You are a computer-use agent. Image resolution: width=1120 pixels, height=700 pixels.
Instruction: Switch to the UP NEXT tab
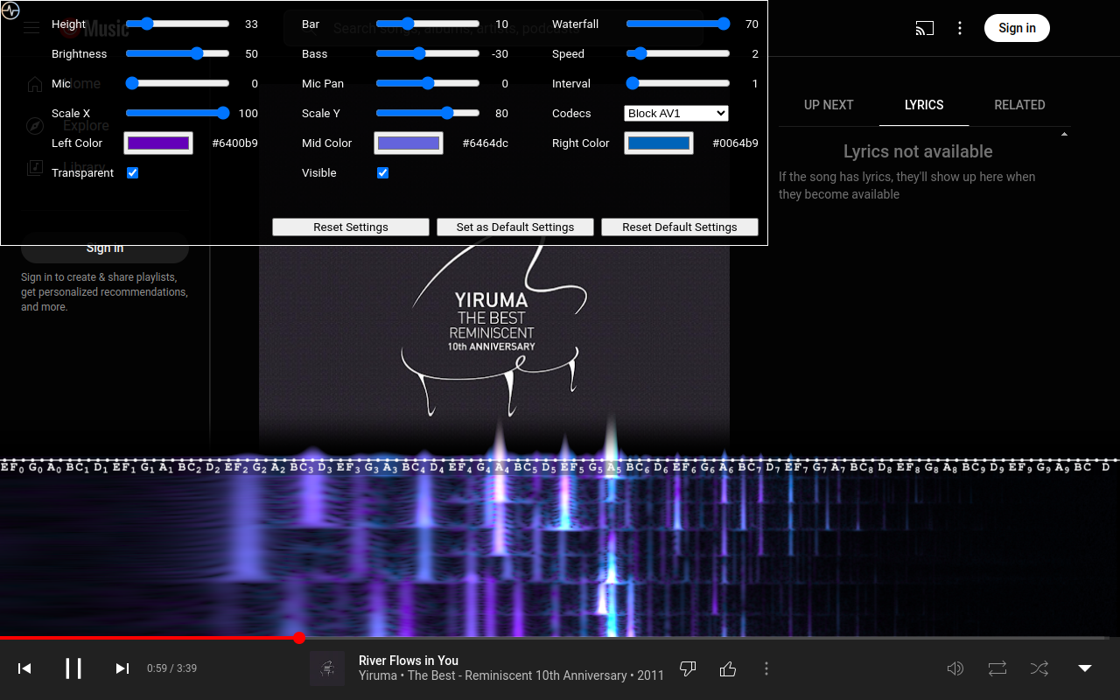829,105
